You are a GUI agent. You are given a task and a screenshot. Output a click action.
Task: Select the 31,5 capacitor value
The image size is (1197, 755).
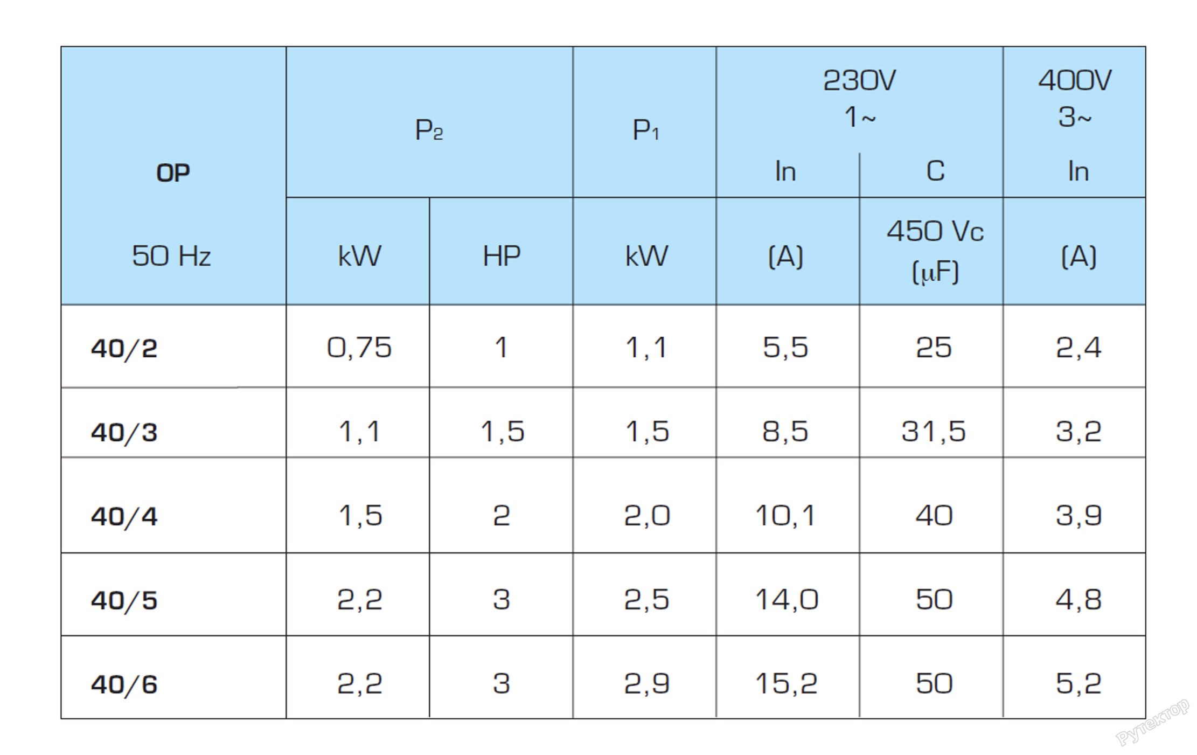coord(933,431)
